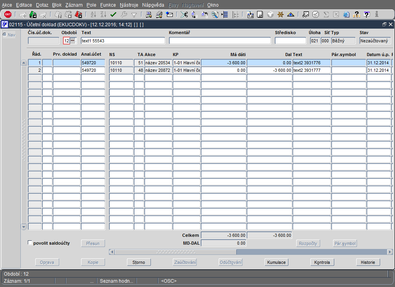Click the single printer icon

pyautogui.click(x=149, y=15)
